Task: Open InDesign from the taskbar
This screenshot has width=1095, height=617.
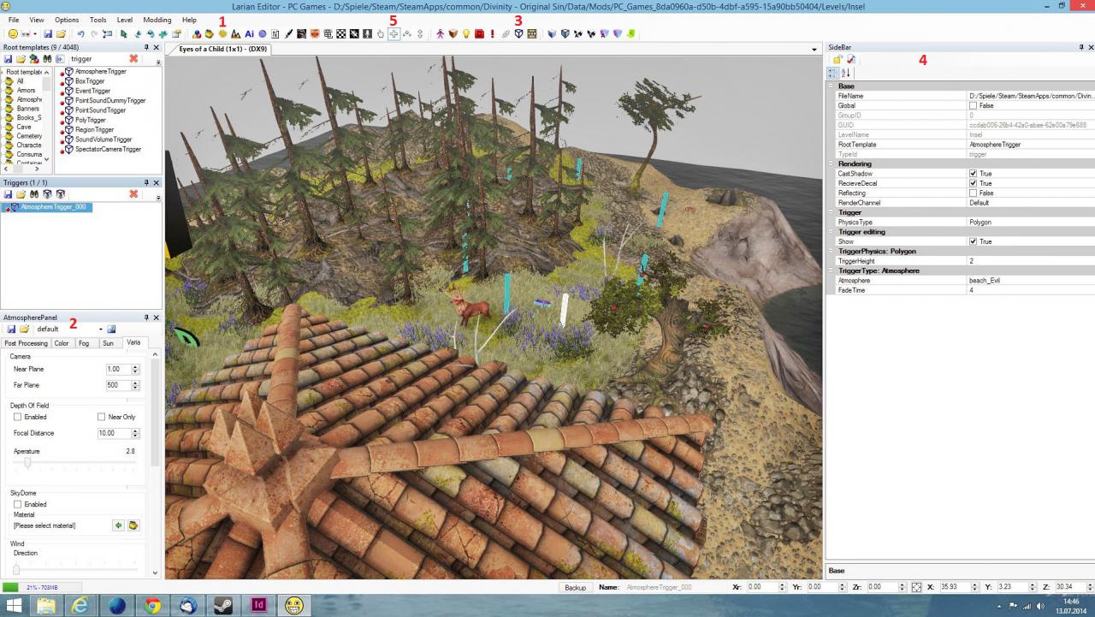Action: [259, 605]
